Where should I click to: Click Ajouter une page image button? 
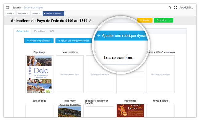(39, 41)
